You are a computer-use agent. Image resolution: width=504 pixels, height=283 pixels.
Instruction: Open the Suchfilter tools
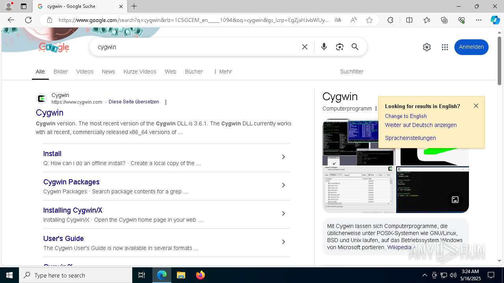[x=352, y=72]
